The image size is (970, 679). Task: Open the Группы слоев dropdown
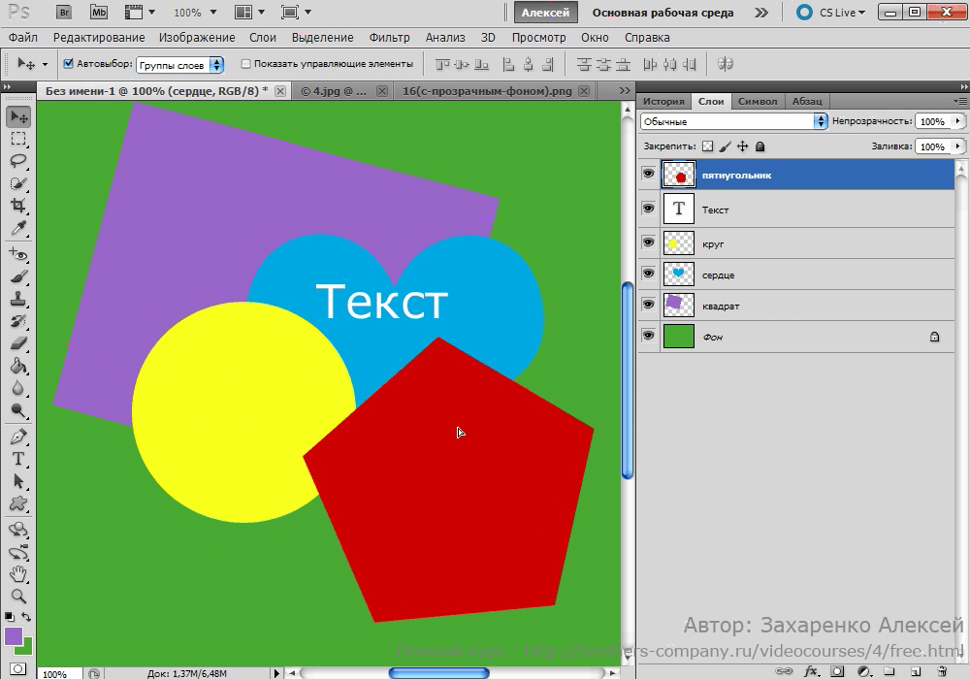coord(180,65)
